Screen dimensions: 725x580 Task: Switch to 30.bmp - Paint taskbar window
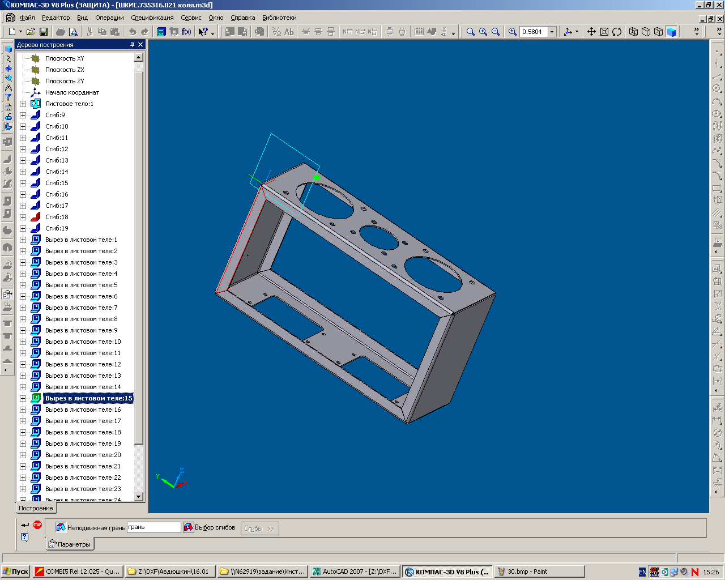(x=539, y=572)
